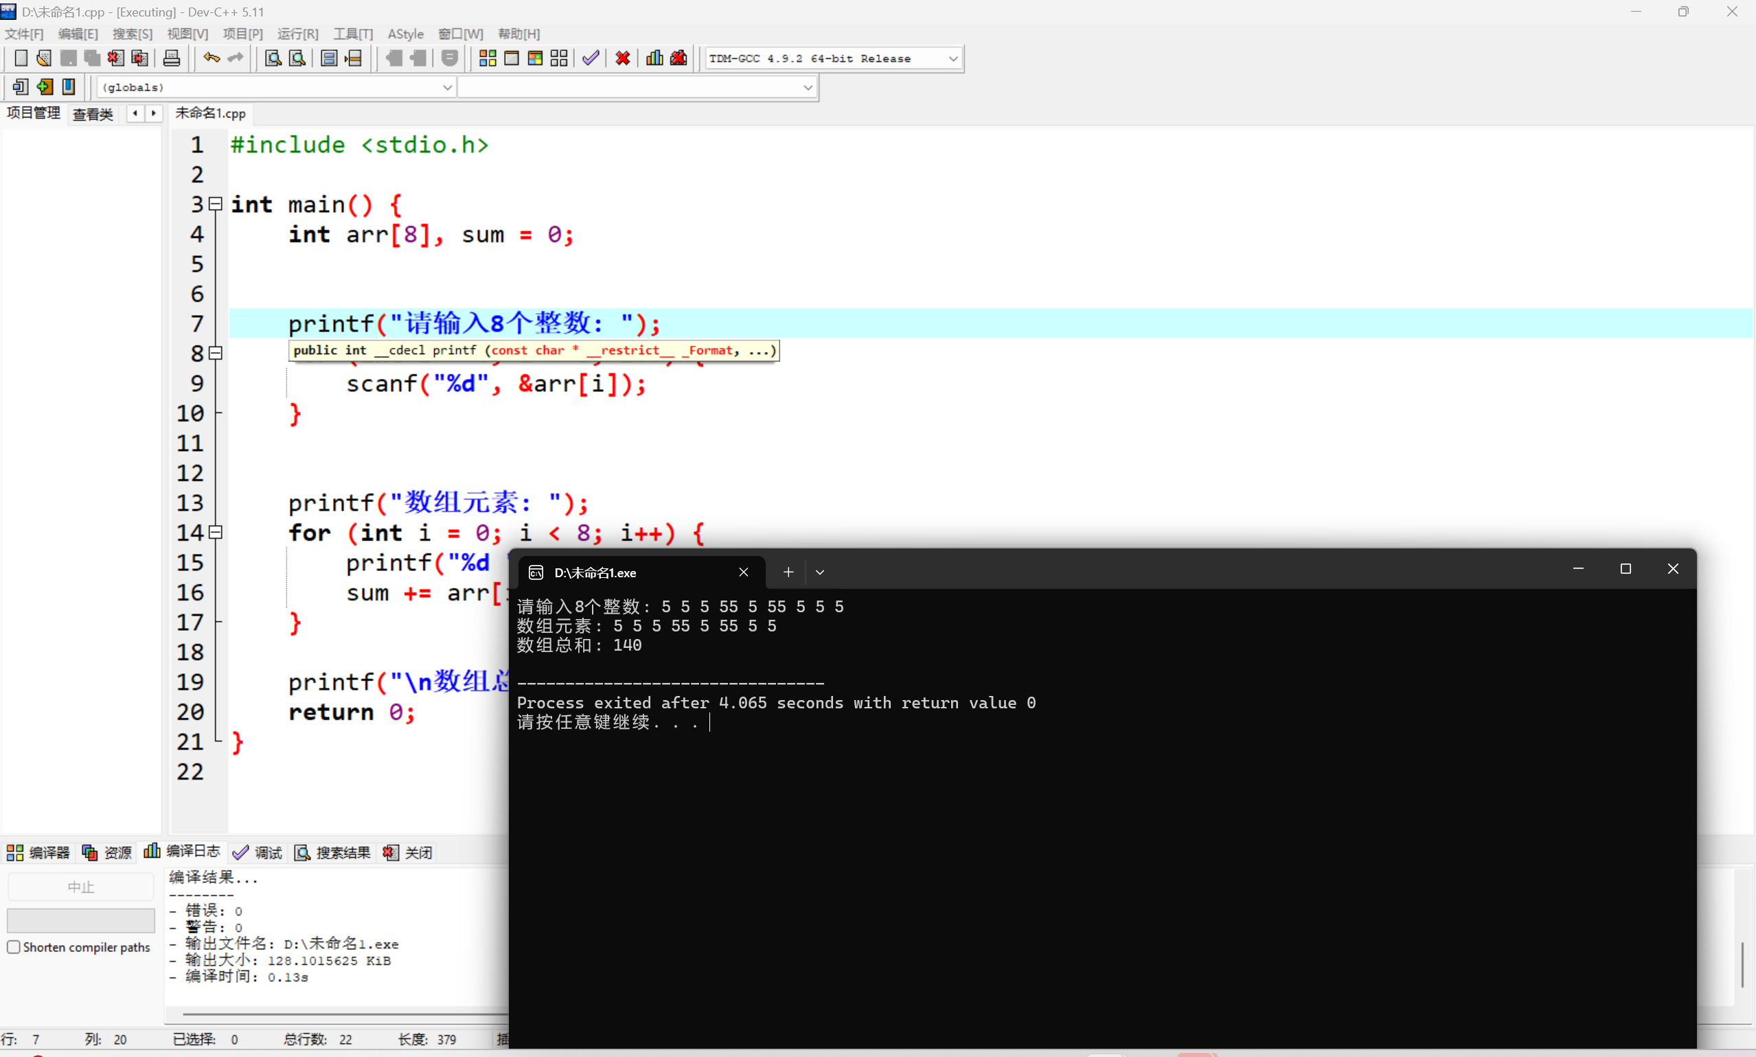Expand the (globals) scope dropdown
This screenshot has width=1756, height=1057.
[x=447, y=87]
